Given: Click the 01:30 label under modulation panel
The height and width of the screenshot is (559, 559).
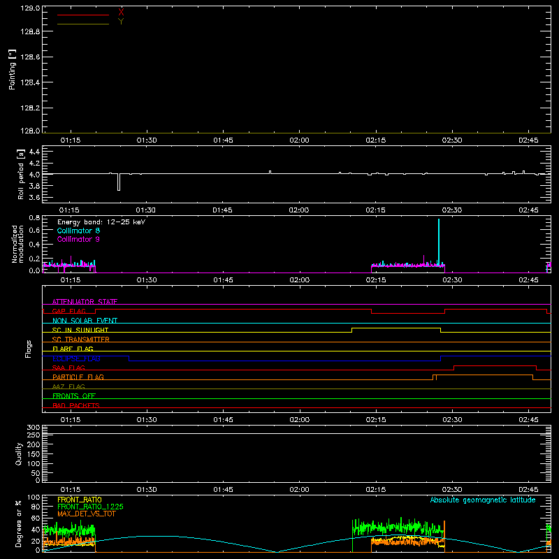Looking at the screenshot, I should coord(147,280).
